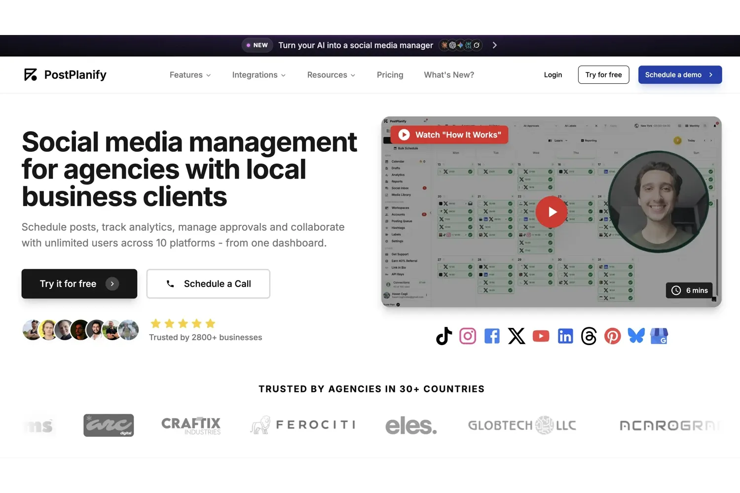Open the Threads platform icon
Viewport: 740px width, 493px height.
click(589, 336)
